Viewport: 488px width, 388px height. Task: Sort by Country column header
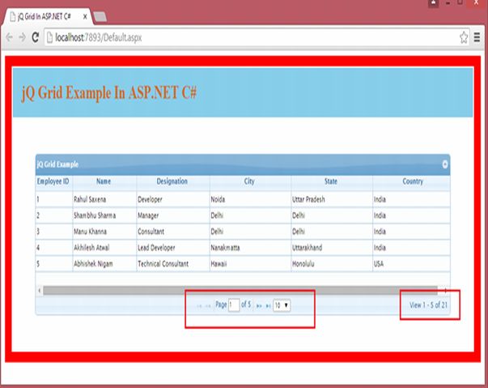[x=411, y=181]
